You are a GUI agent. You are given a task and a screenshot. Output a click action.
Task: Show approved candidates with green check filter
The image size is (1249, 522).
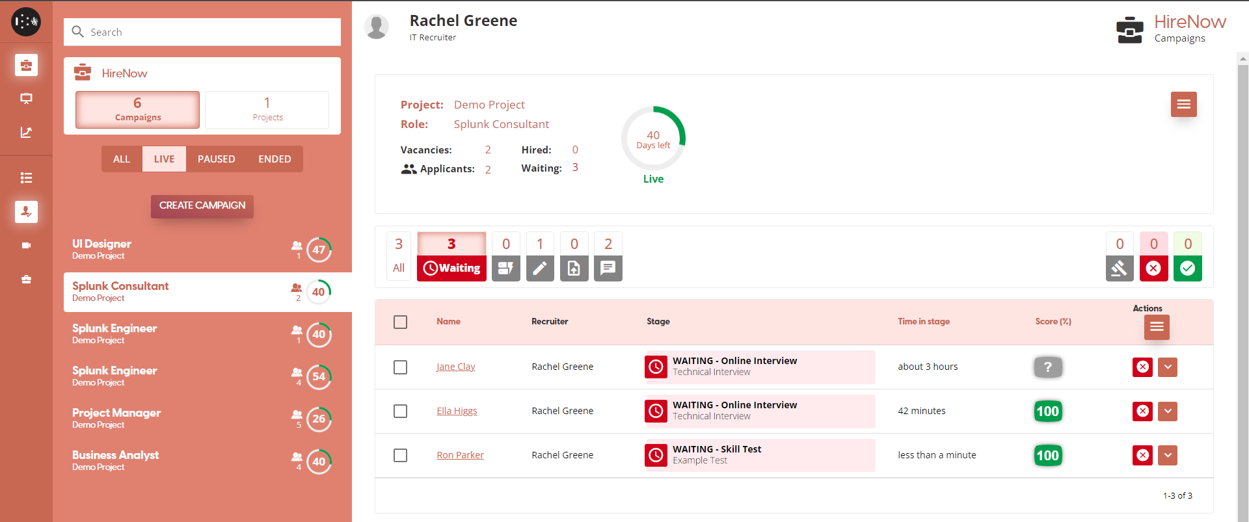point(1187,268)
